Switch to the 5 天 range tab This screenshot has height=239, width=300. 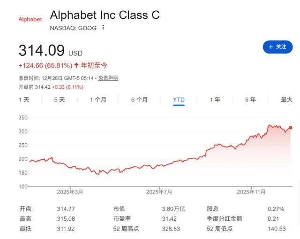pyautogui.click(x=60, y=100)
